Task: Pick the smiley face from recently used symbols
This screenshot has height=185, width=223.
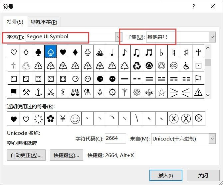Action: coord(75,119)
